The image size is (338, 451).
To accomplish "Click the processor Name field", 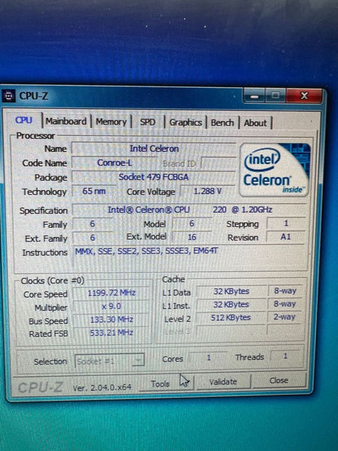I will pos(154,148).
